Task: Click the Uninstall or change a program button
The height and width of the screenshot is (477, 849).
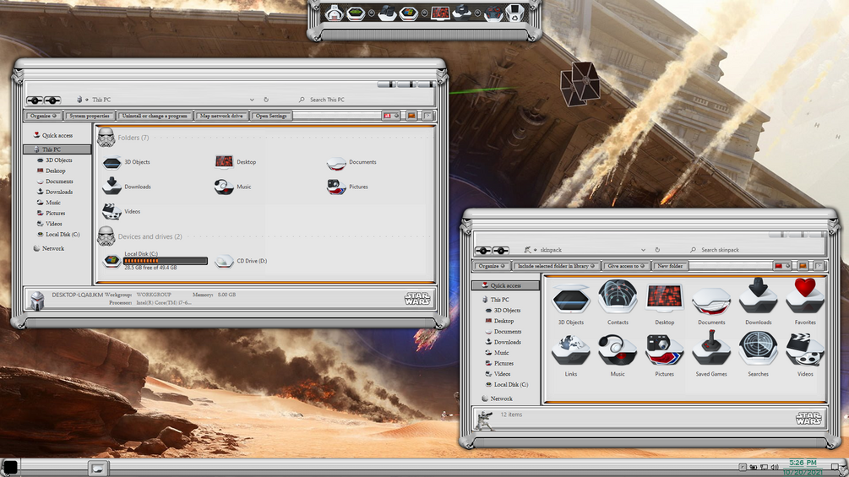Action: [x=155, y=116]
